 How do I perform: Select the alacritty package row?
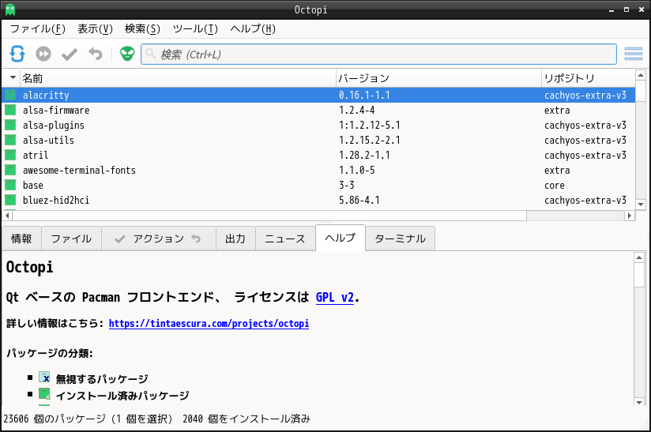pyautogui.click(x=318, y=95)
